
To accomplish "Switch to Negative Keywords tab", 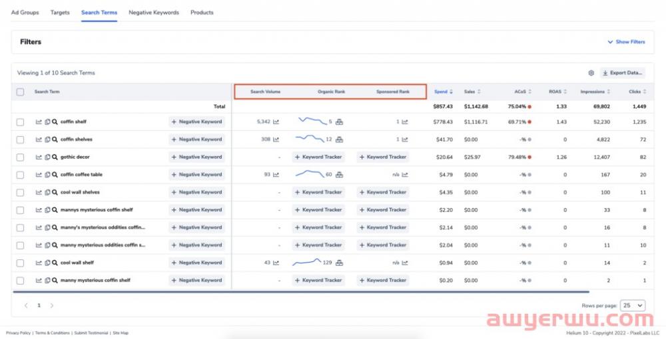I will (154, 12).
